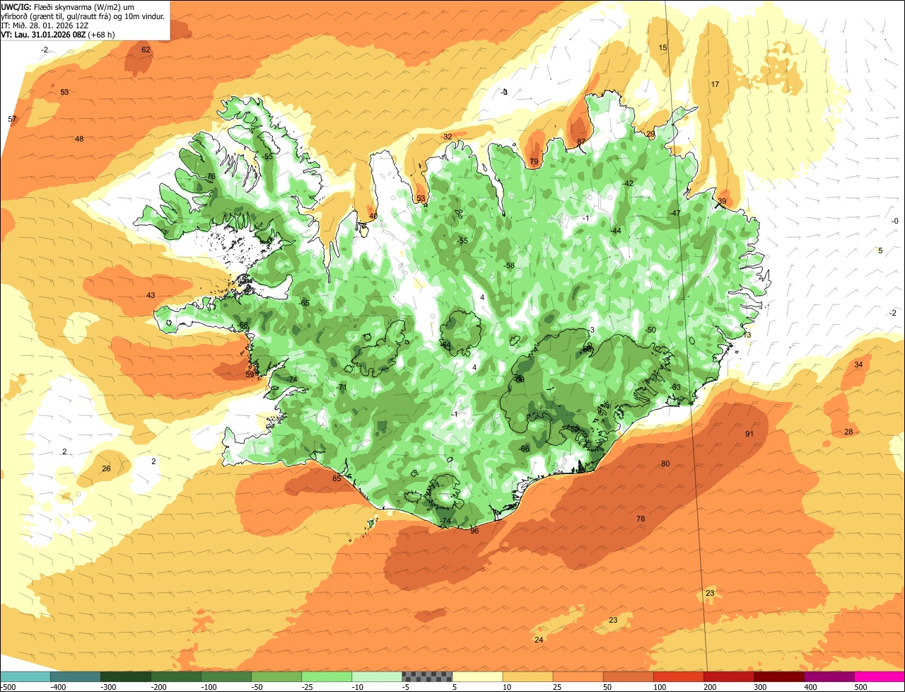Click the map value '87' on the north coast
The height and width of the screenshot is (692, 905).
point(581,142)
